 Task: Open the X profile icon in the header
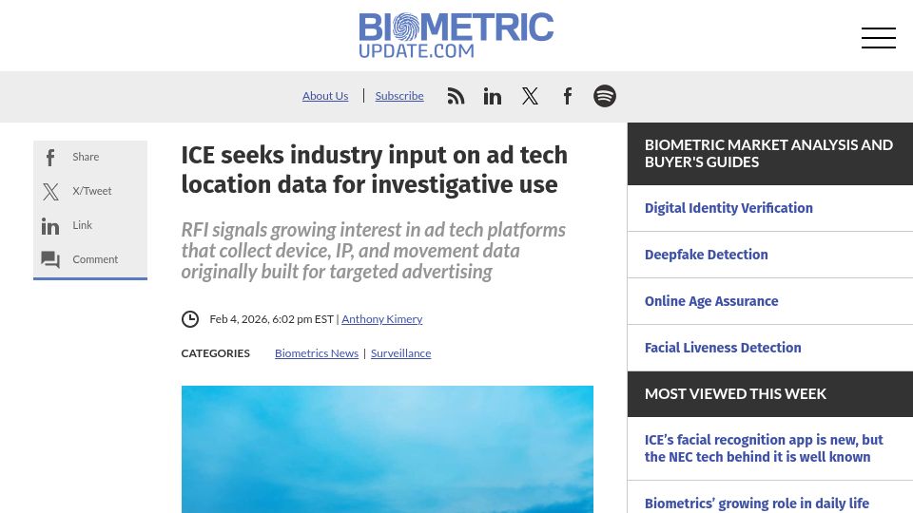point(530,96)
